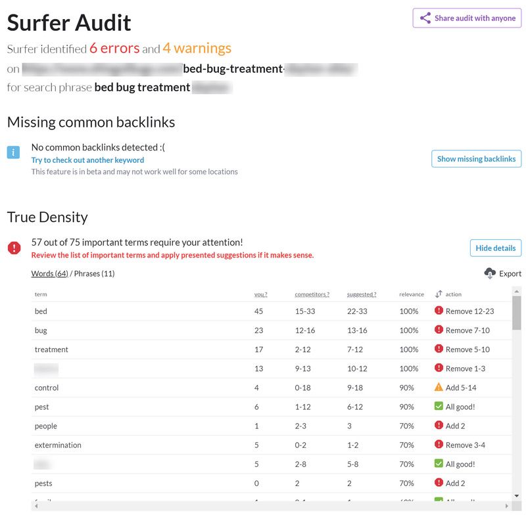Screen dimensions: 526x515
Task: Click the Missing common backlinks heading
Action: [x=91, y=122]
